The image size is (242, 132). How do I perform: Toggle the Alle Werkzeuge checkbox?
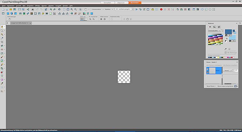(226, 53)
